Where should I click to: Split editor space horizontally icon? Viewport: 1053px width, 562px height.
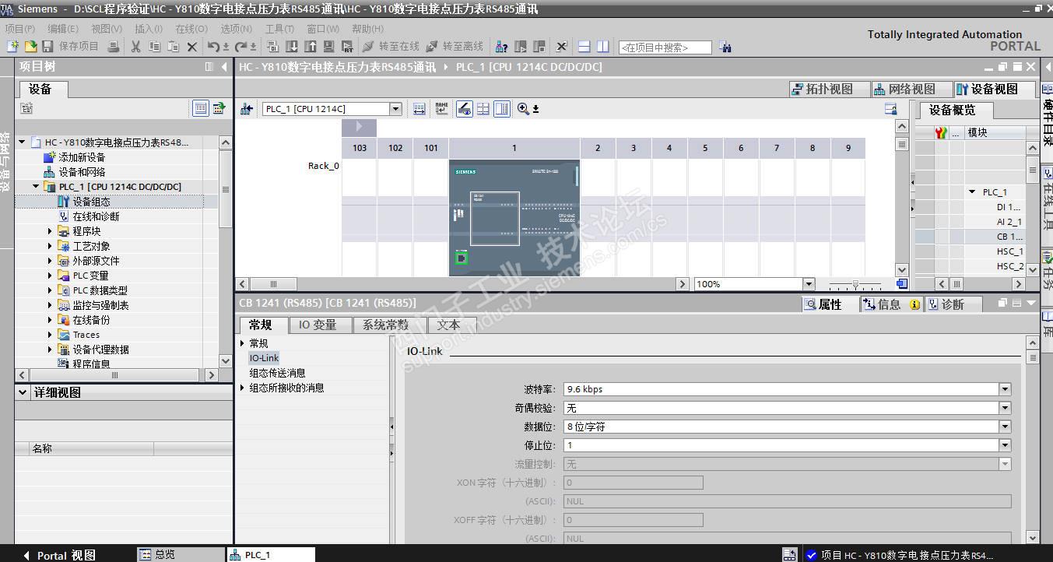pyautogui.click(x=584, y=47)
